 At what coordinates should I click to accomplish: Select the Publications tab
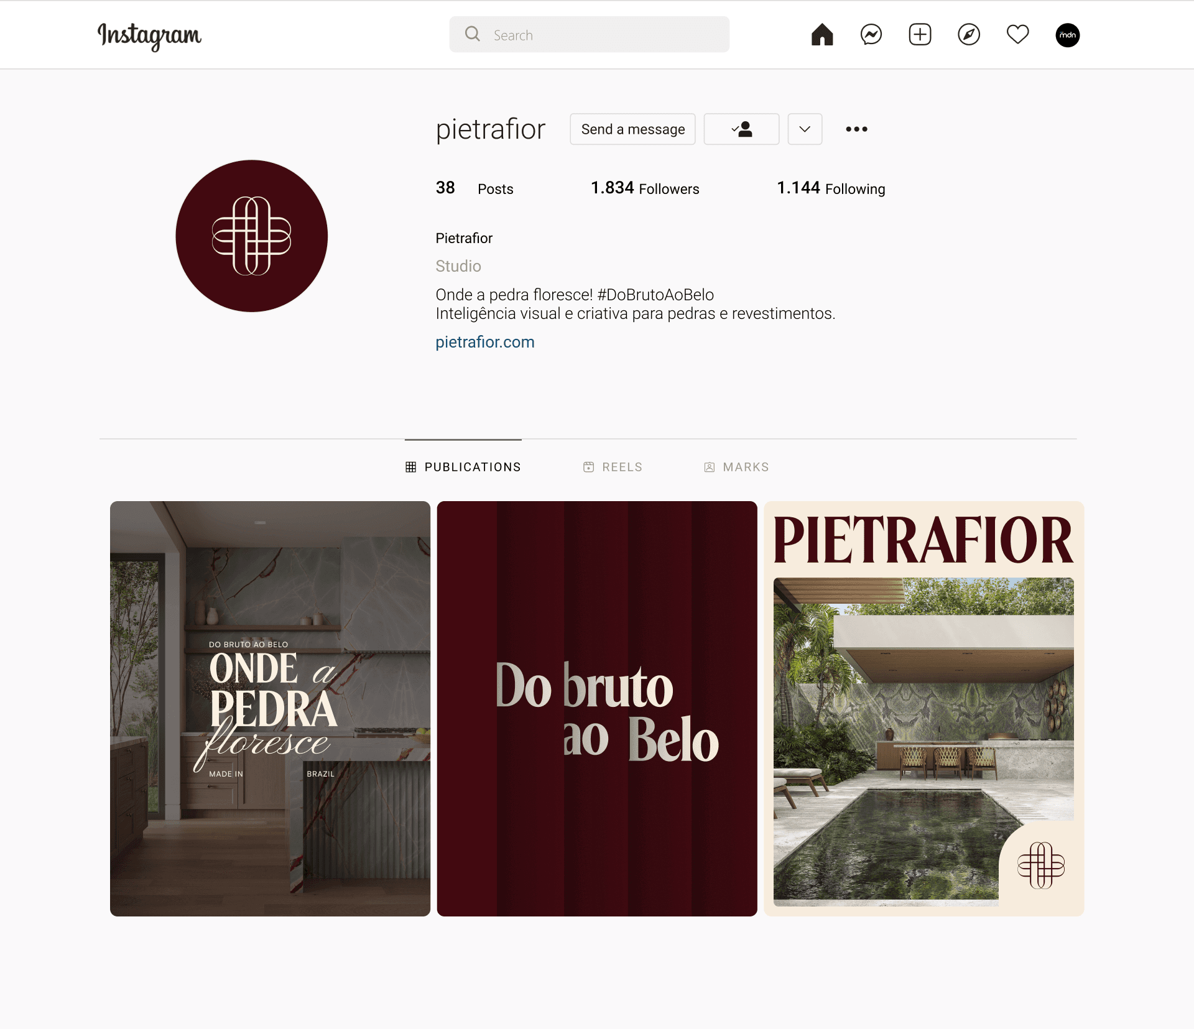[x=463, y=467]
